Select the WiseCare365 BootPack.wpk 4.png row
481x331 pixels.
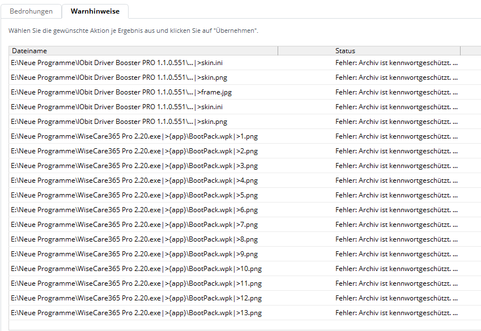245,180
